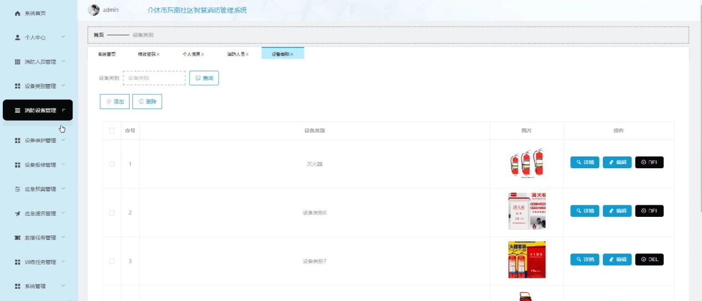Image resolution: width=702 pixels, height=301 pixels.
Task: Click the system title 介休市东南社区智慧消防管理系统
Action: [197, 10]
